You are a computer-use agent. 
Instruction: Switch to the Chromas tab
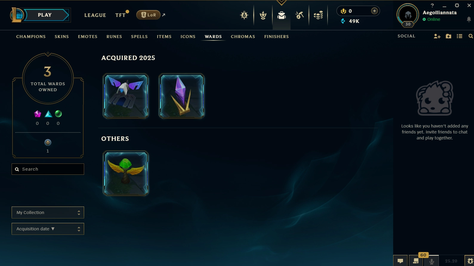[243, 37]
